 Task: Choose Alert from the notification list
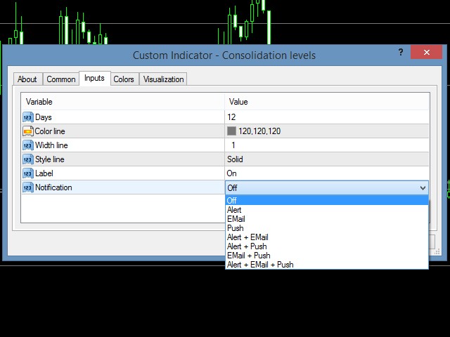[236, 210]
